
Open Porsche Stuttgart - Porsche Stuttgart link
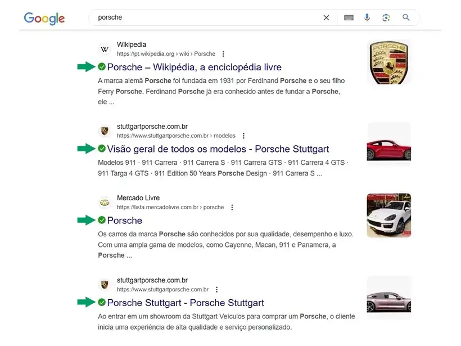tap(186, 303)
